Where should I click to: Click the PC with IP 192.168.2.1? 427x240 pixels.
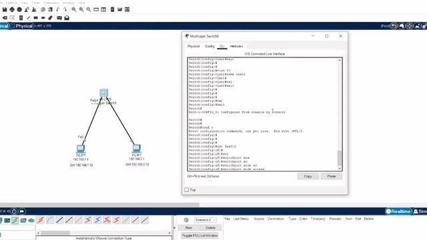pos(136,148)
